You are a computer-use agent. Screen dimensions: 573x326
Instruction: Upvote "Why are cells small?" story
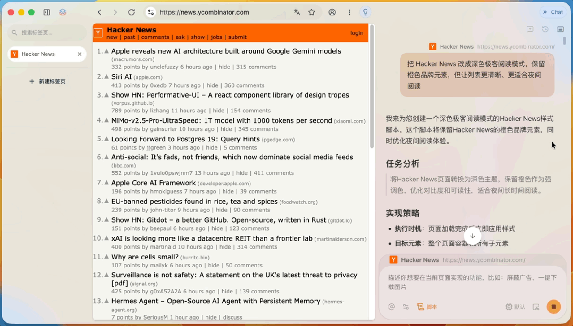[106, 257]
